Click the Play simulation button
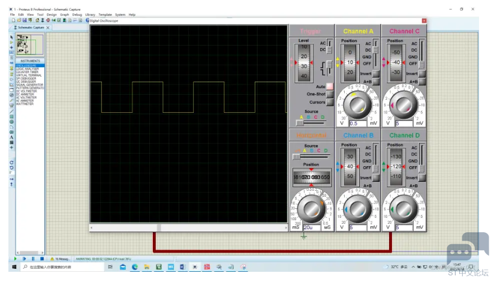The height and width of the screenshot is (282, 494). click(15, 259)
